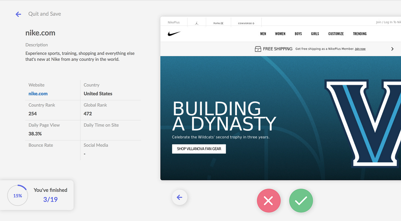Click the Join now link
This screenshot has height=221, width=401.
point(360,49)
